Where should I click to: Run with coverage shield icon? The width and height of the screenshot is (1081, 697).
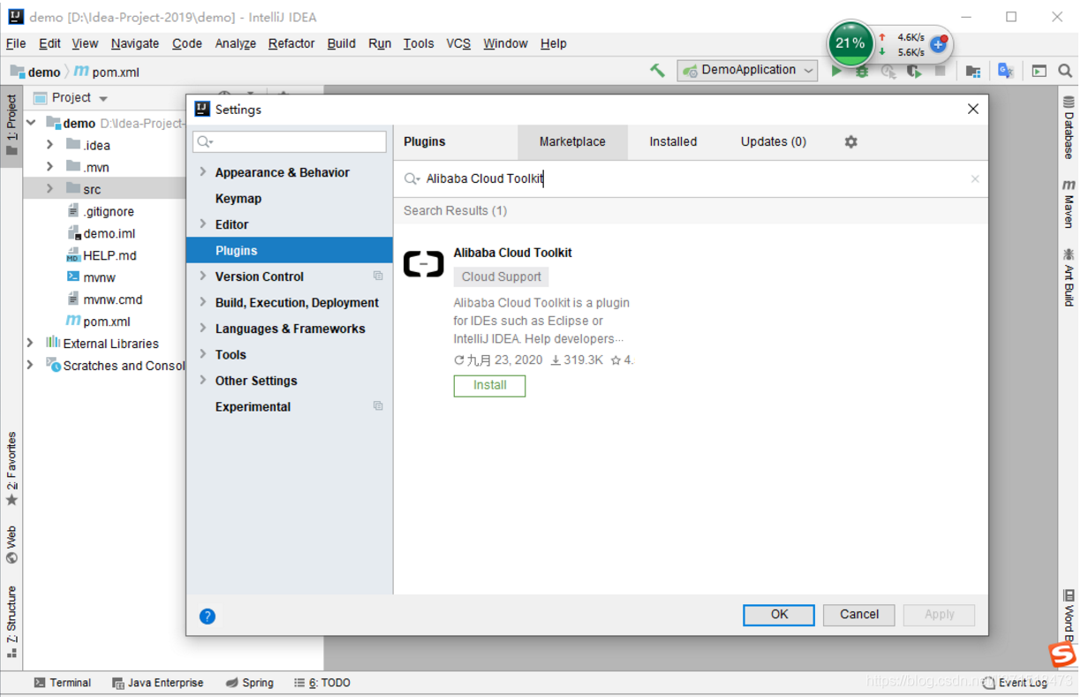pyautogui.click(x=914, y=72)
